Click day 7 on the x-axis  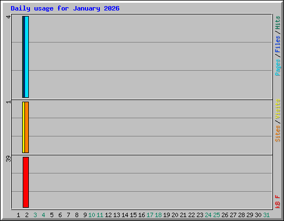[x=68, y=215]
